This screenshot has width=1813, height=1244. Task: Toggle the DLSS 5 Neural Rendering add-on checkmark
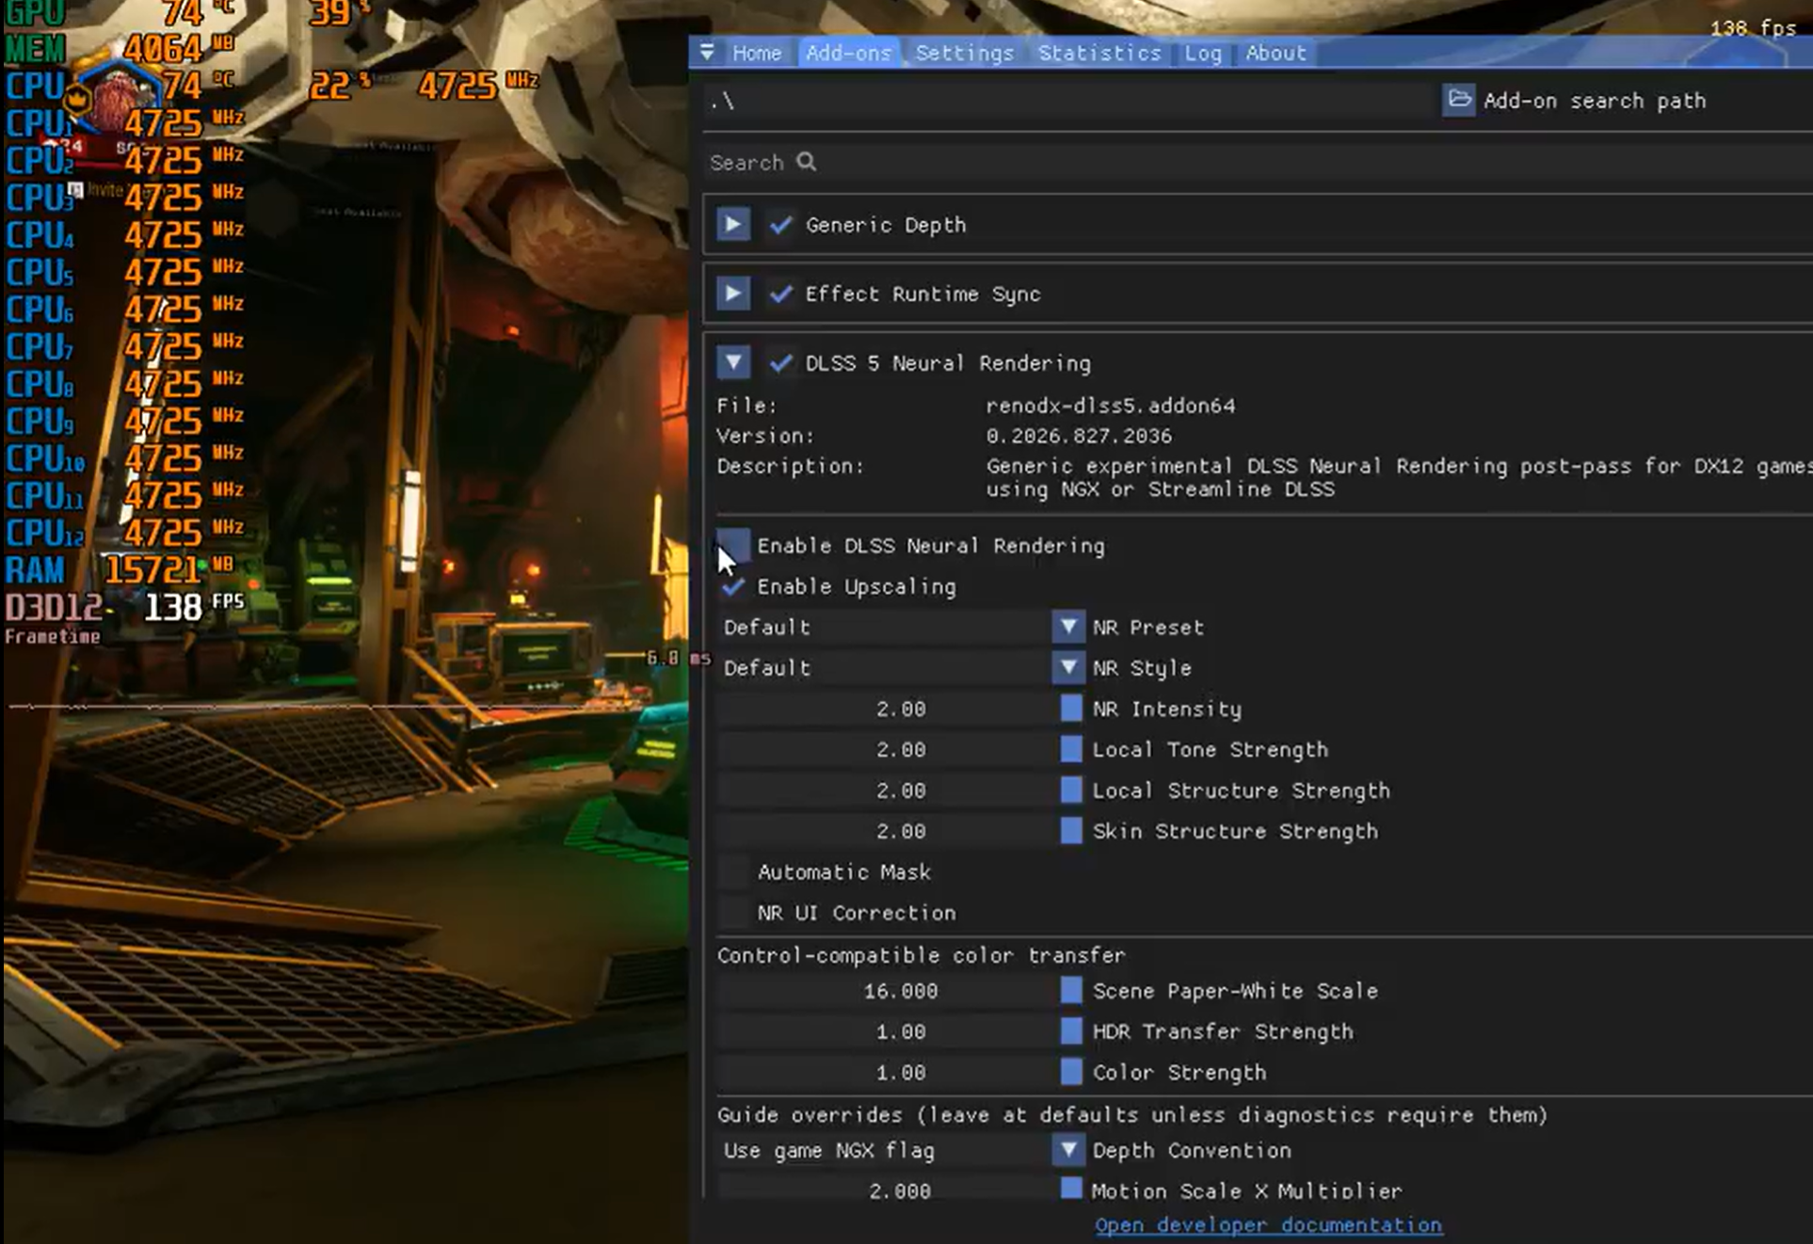tap(780, 363)
